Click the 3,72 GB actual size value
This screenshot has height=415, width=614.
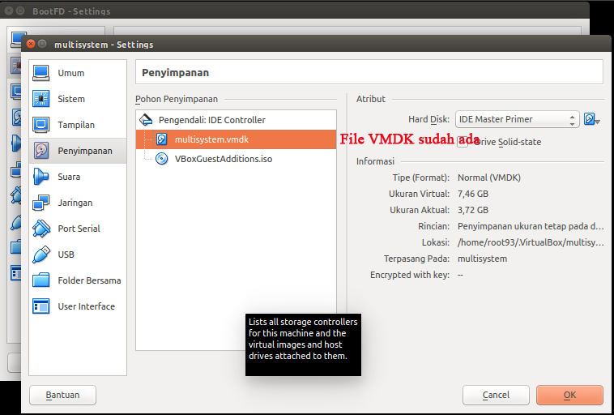(x=473, y=210)
